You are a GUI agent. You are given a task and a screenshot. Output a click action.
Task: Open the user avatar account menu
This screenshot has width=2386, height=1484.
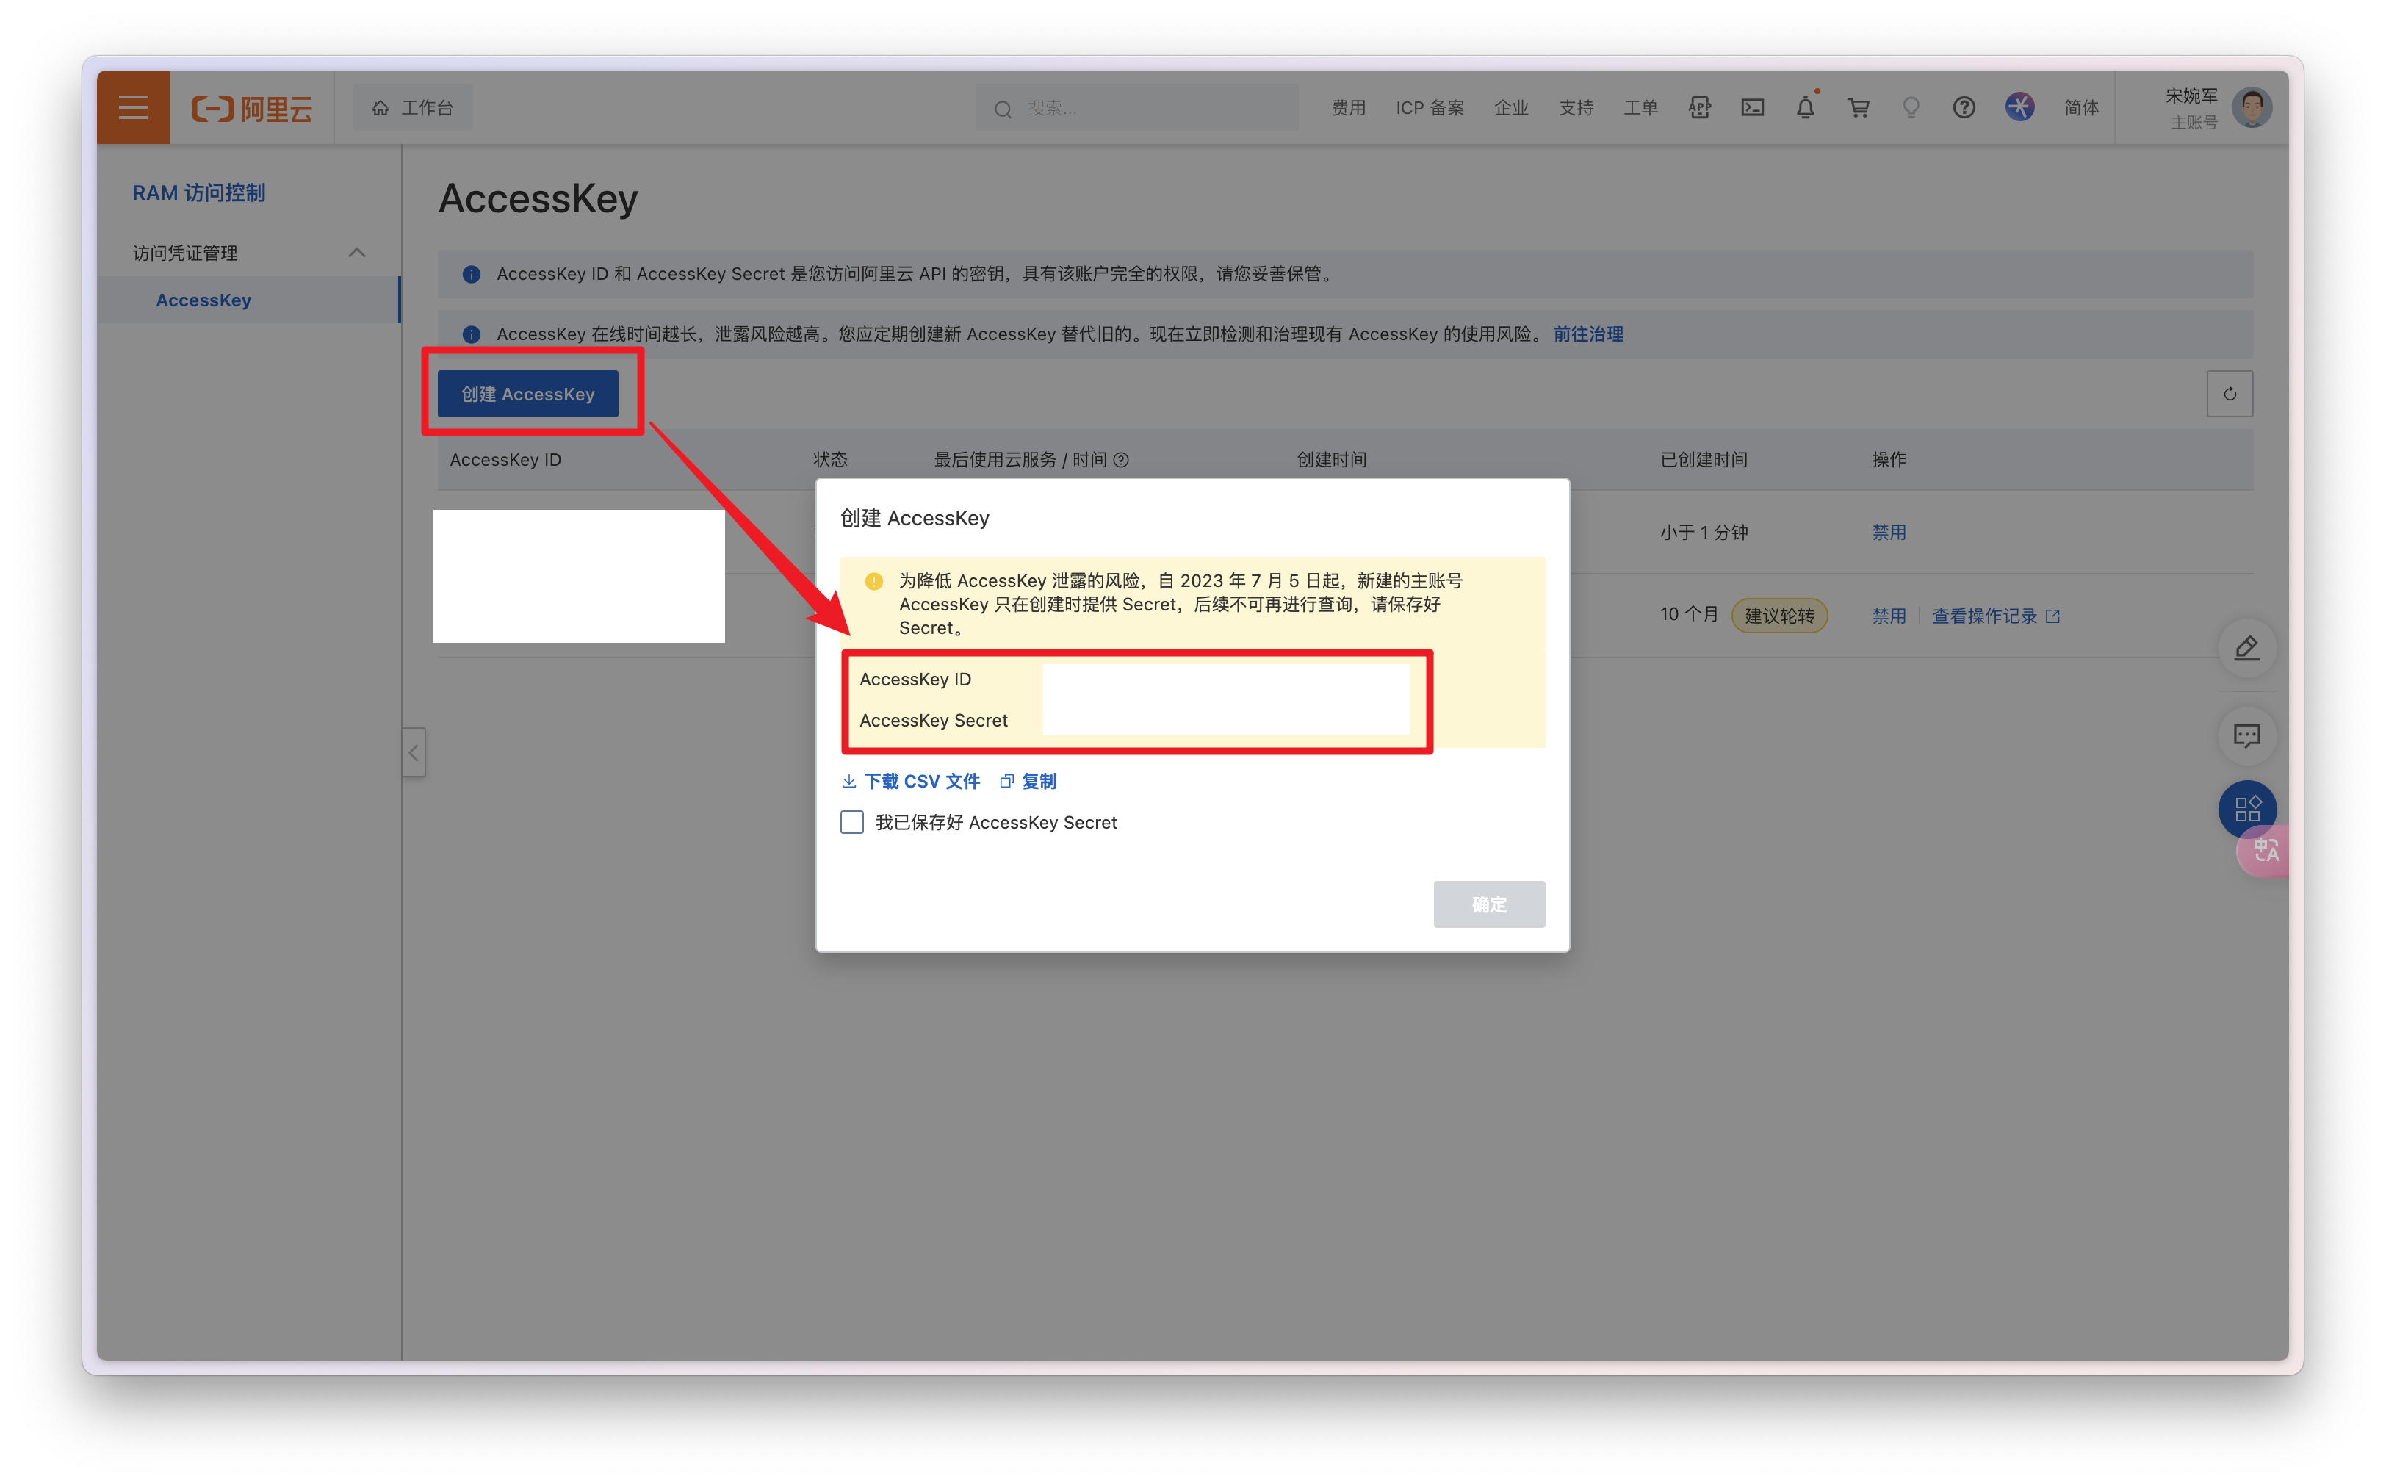(2252, 107)
